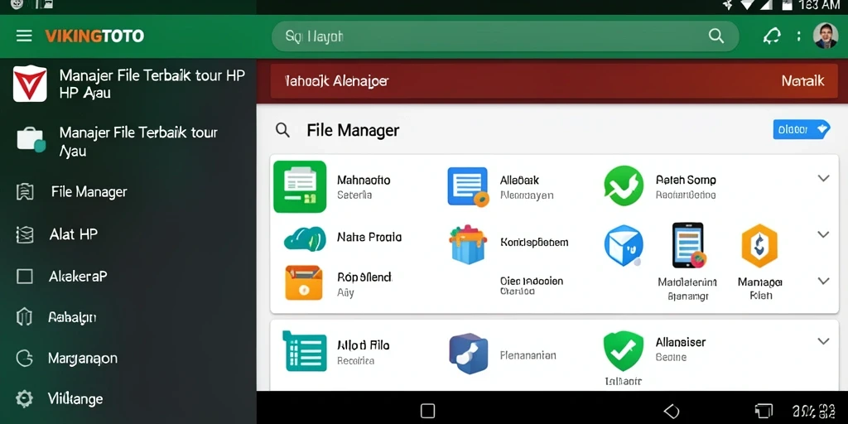Click the Kondspbenem app name
The image size is (848, 424).
[534, 243]
